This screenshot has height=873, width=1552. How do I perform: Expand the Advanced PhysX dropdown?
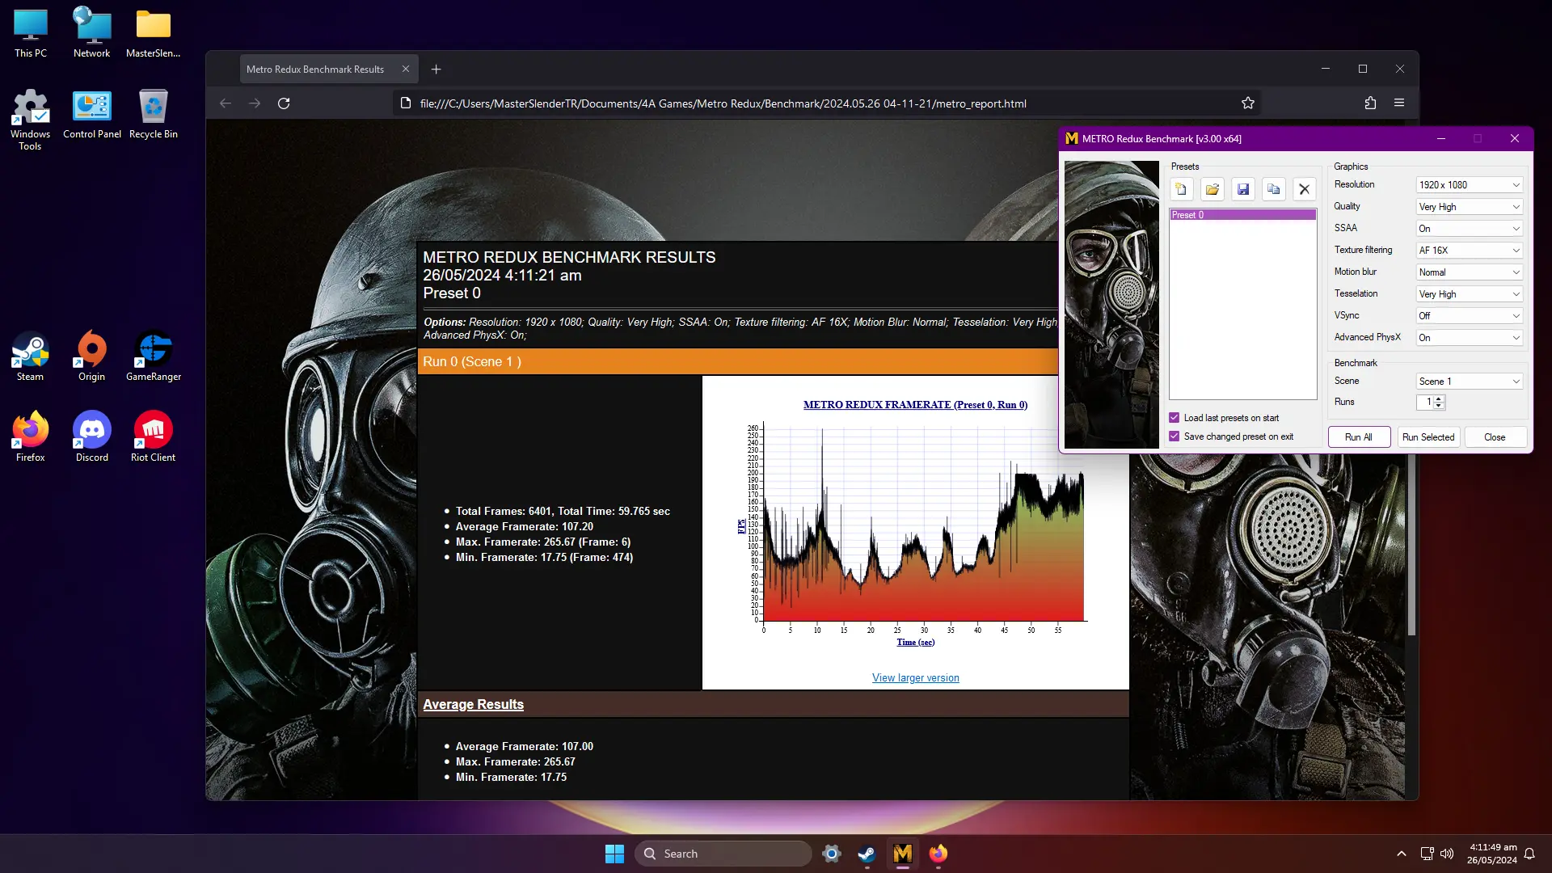[x=1469, y=338]
